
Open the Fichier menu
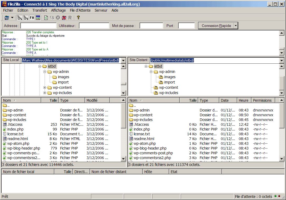(8, 10)
